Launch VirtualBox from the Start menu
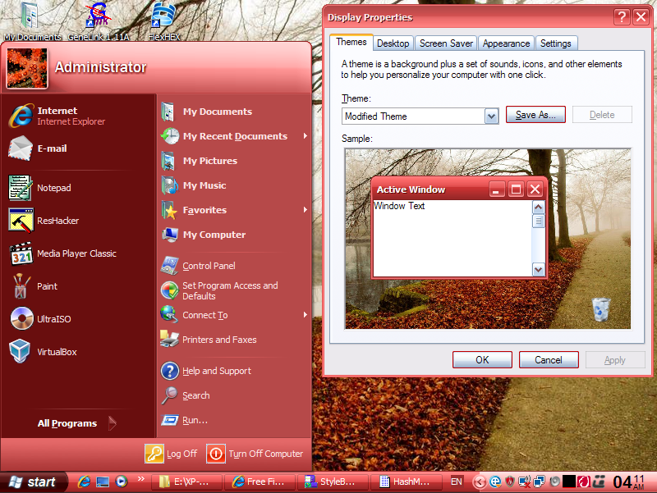This screenshot has width=657, height=493. tap(78, 352)
